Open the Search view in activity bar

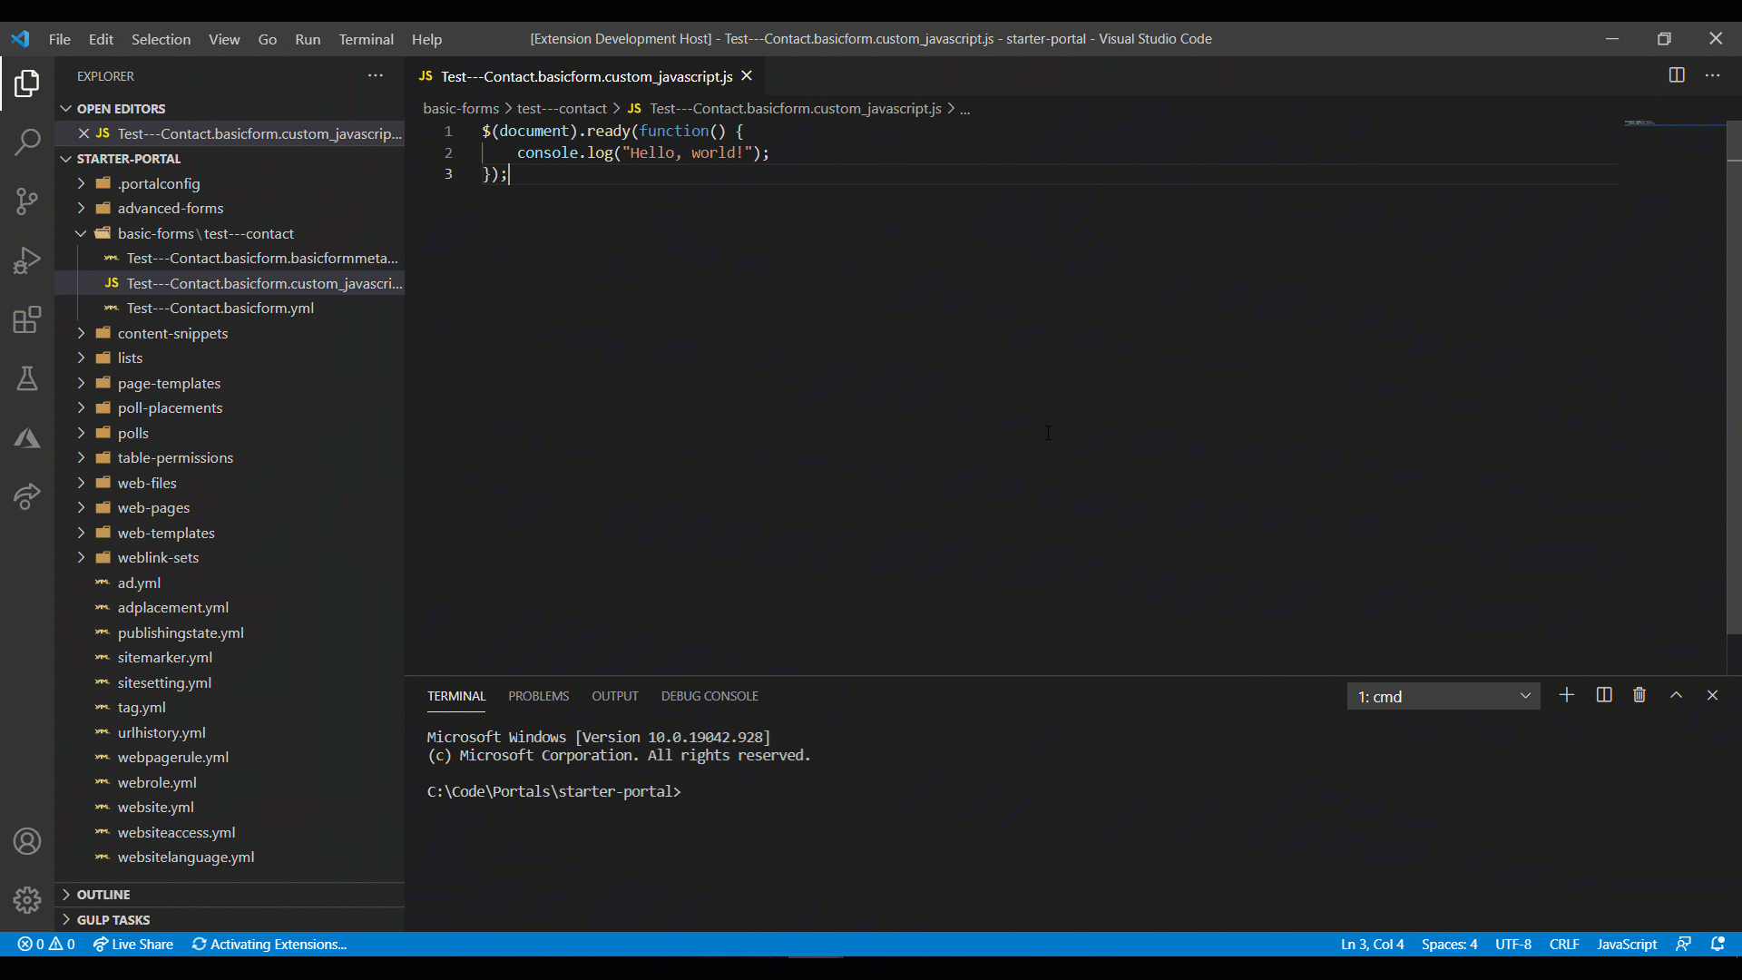click(x=27, y=142)
